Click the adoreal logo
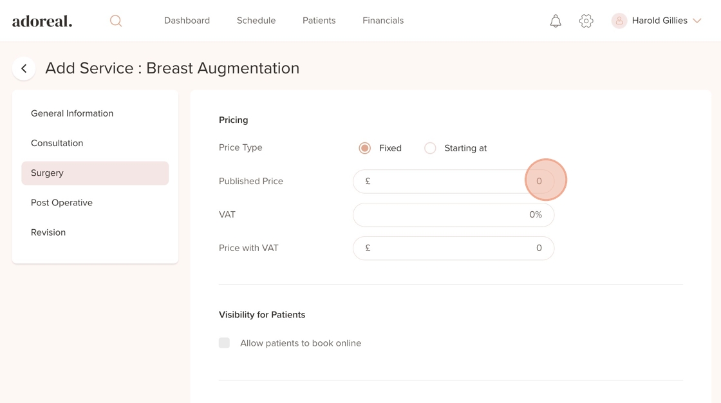This screenshot has width=721, height=403. [x=42, y=21]
